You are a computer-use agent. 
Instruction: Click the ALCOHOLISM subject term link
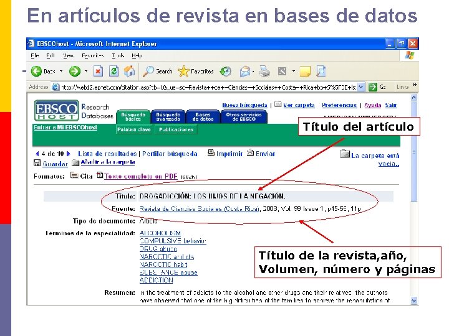[160, 233]
